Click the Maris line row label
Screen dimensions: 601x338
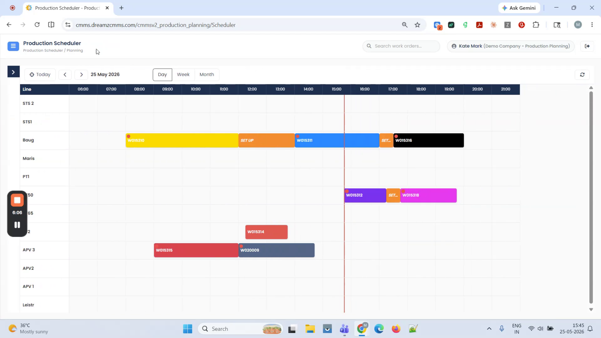pyautogui.click(x=29, y=158)
